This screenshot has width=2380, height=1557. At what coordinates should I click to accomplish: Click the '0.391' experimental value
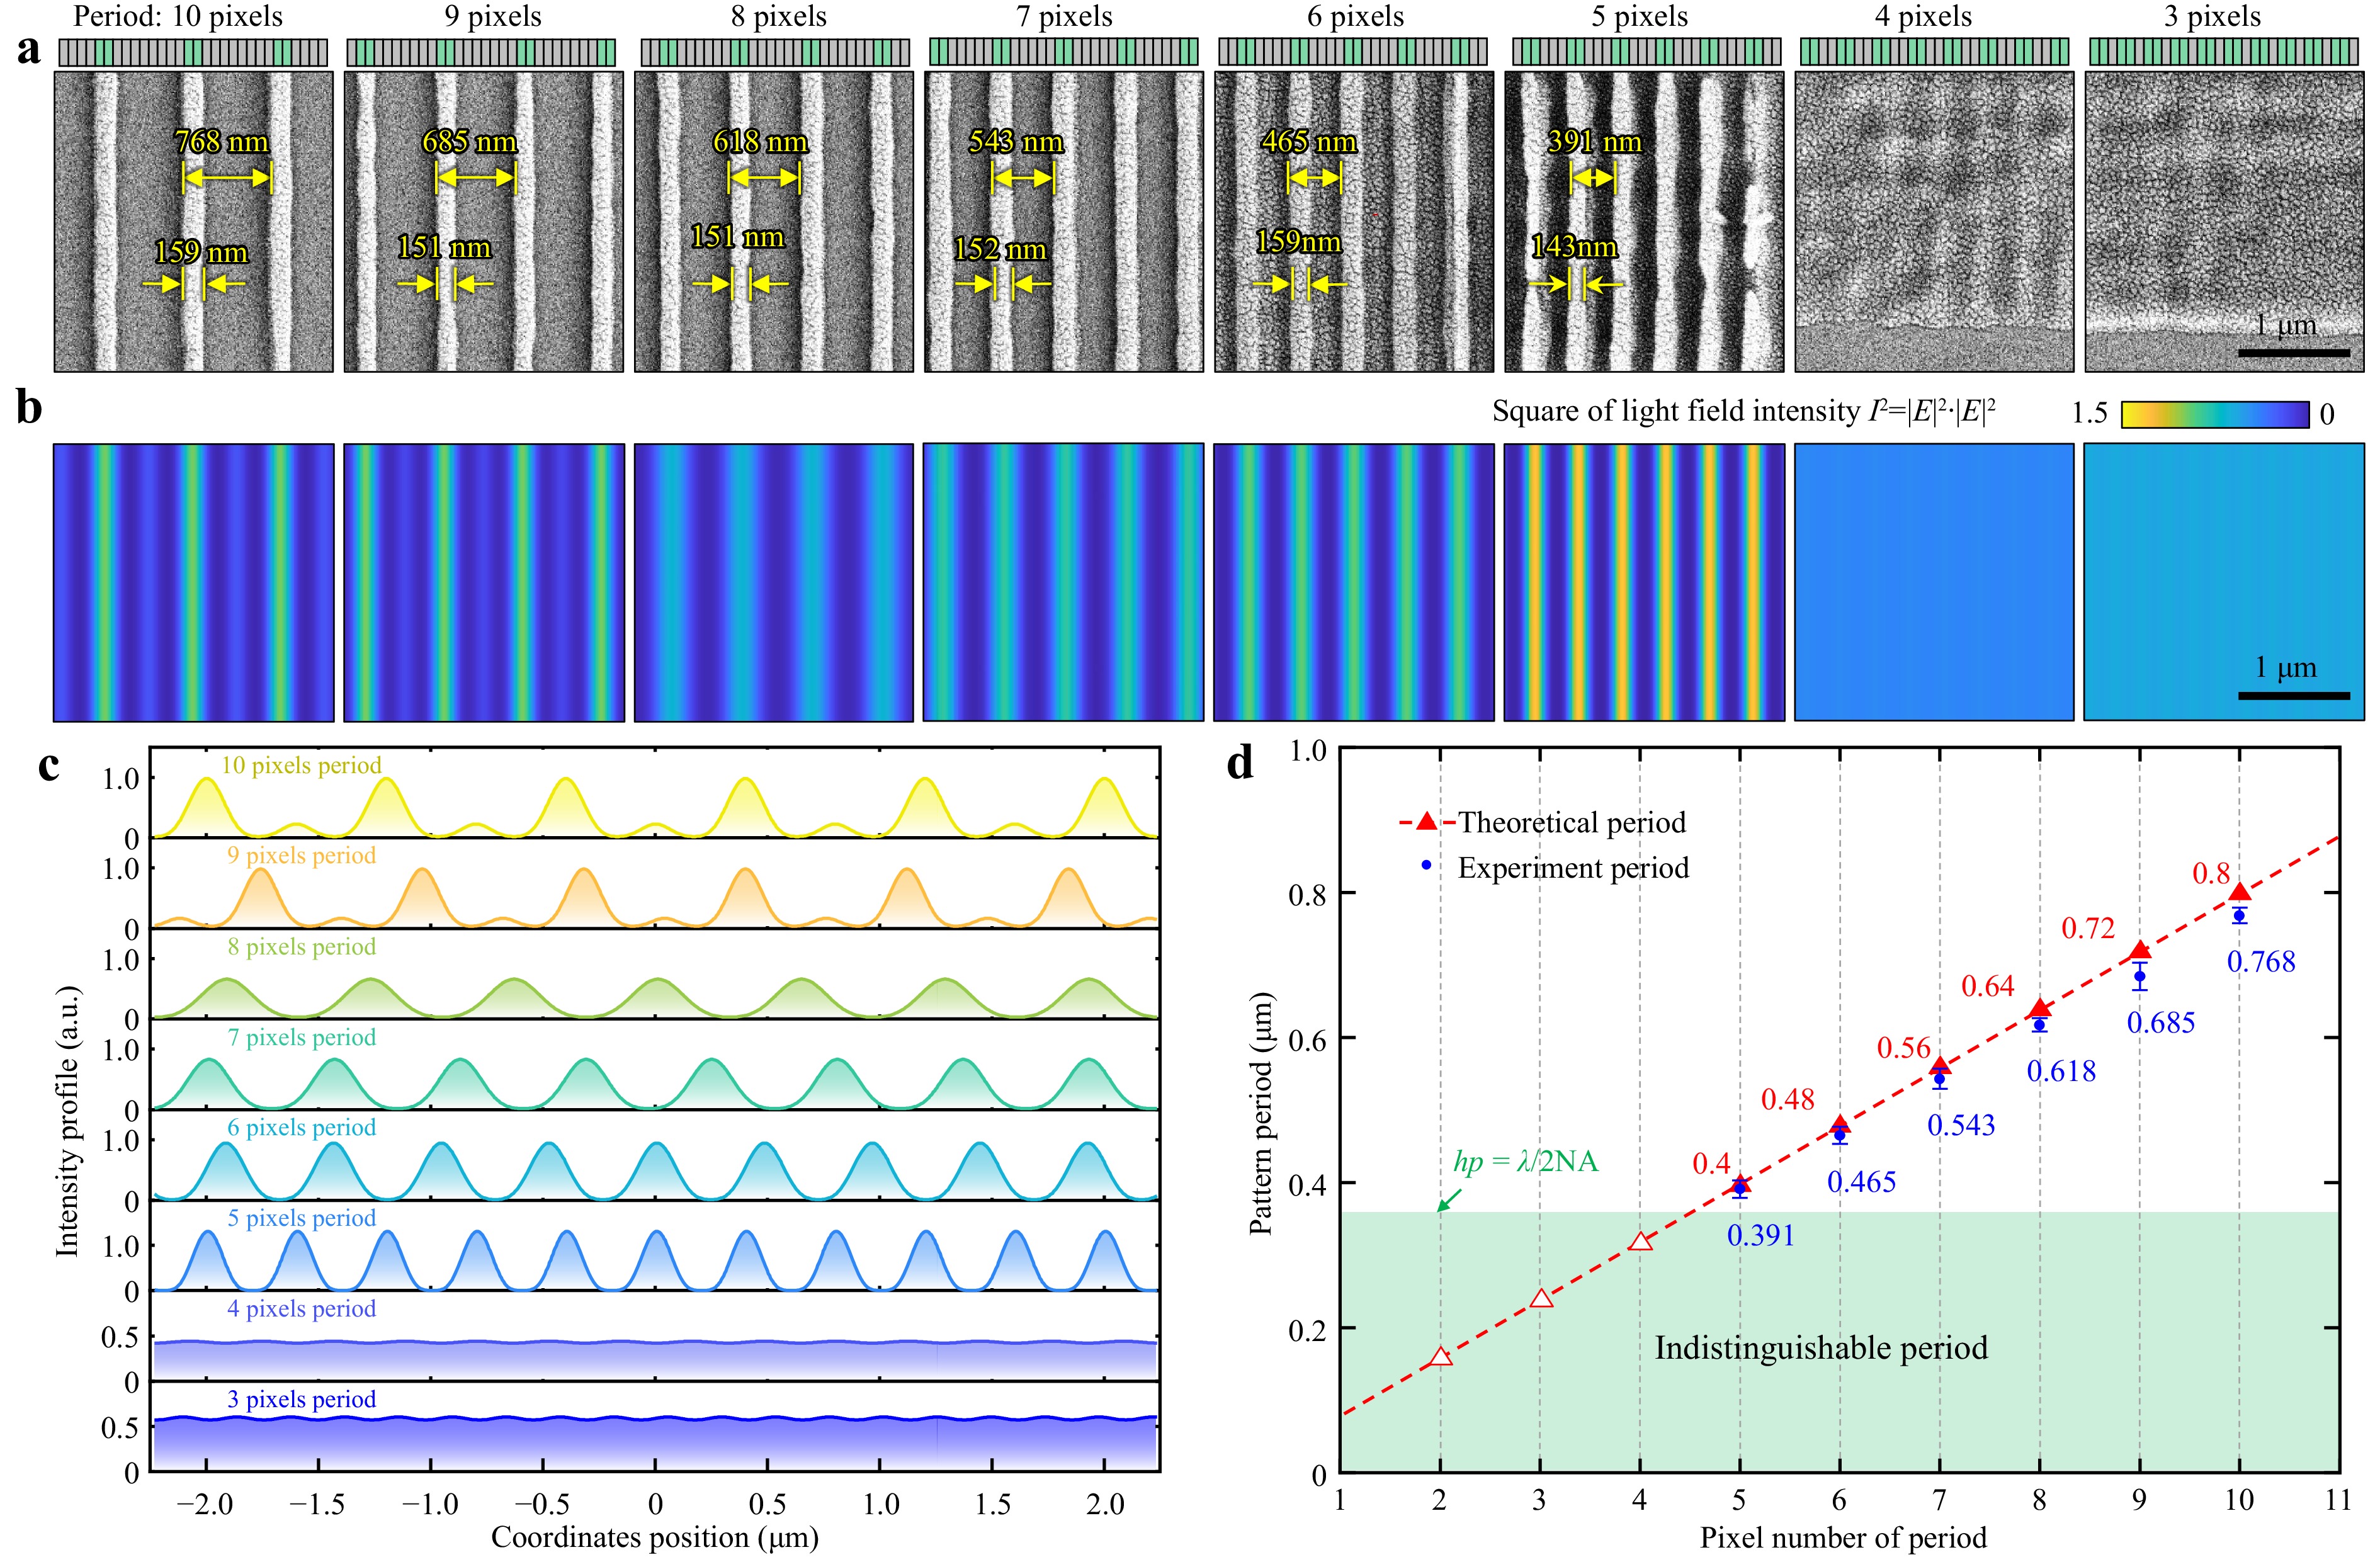[1761, 1235]
